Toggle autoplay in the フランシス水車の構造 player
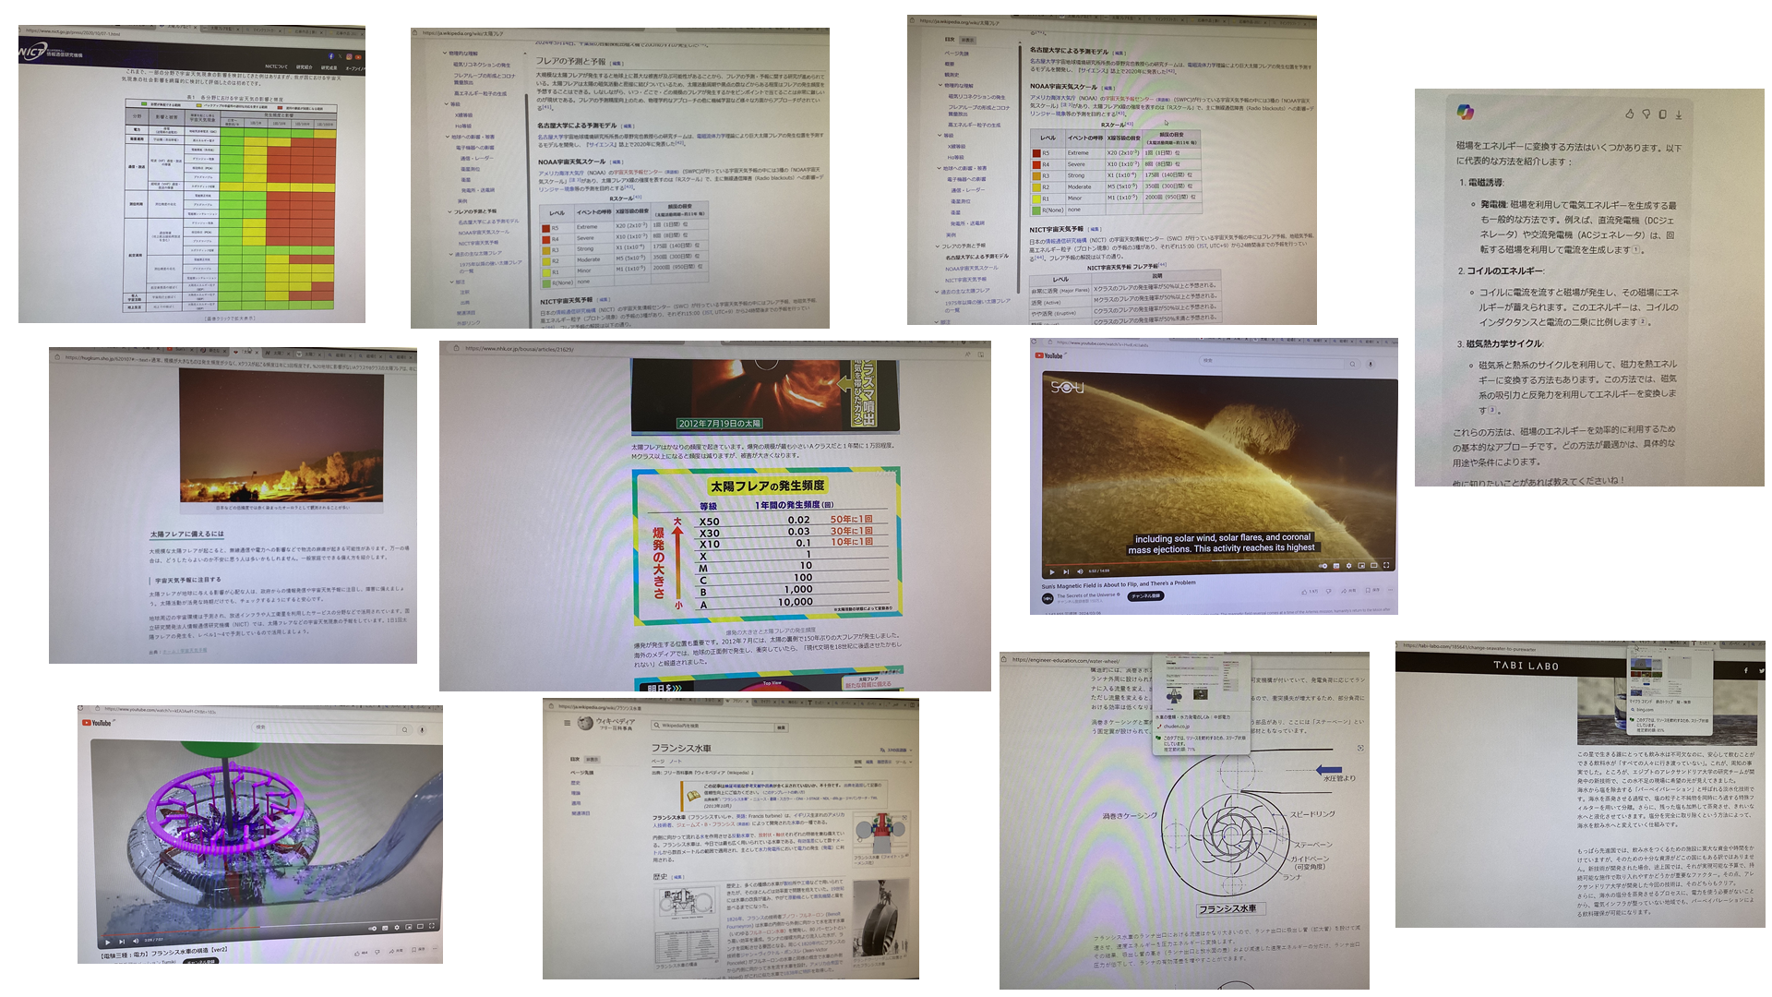Image resolution: width=1772 pixels, height=997 pixels. [373, 929]
